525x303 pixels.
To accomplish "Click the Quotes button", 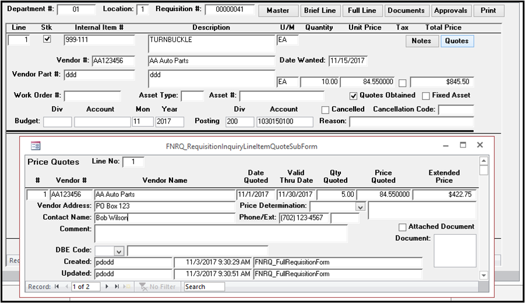I will pyautogui.click(x=457, y=41).
